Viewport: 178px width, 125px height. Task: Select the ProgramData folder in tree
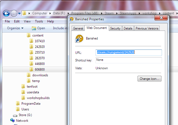click(31, 104)
